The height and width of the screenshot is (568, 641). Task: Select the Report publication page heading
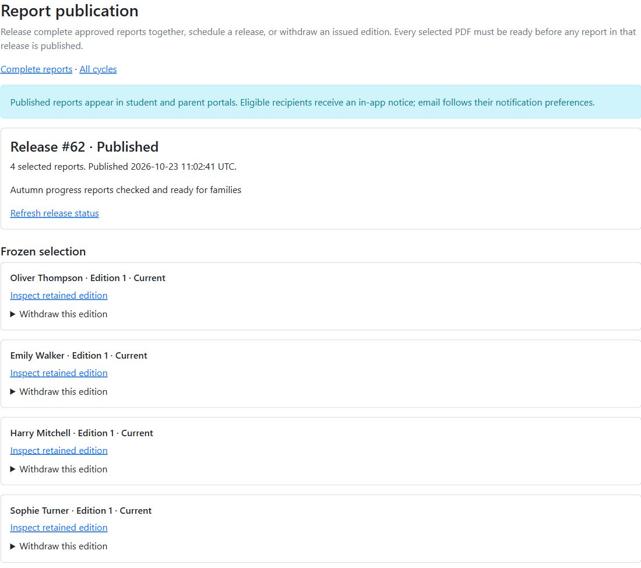click(x=69, y=11)
